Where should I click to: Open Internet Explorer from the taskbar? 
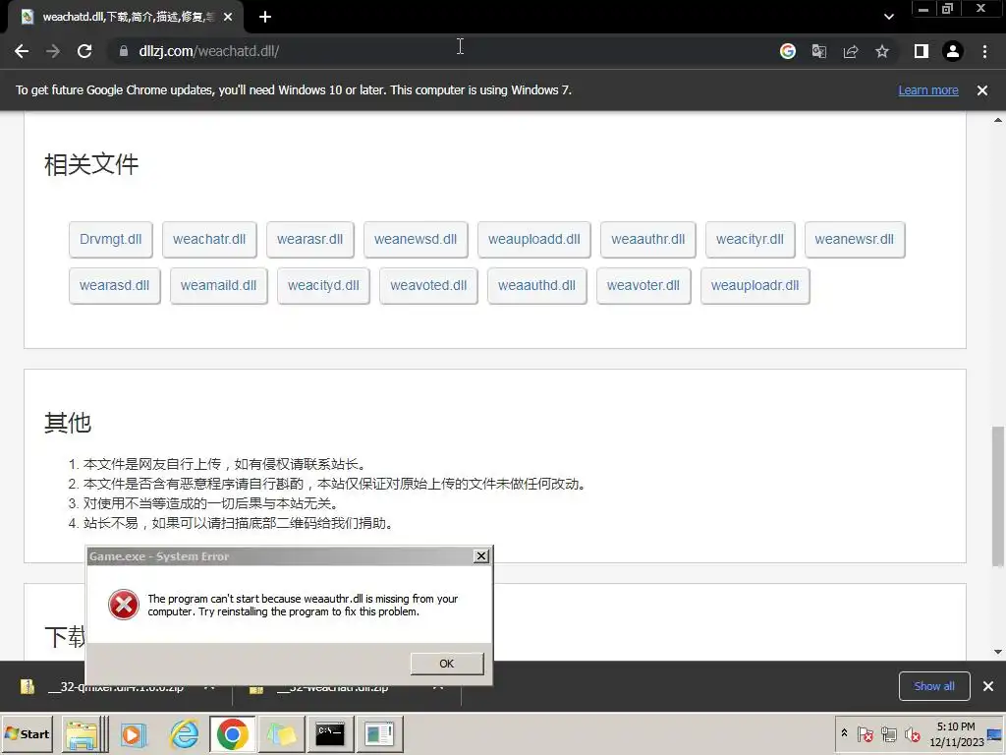[x=184, y=733]
